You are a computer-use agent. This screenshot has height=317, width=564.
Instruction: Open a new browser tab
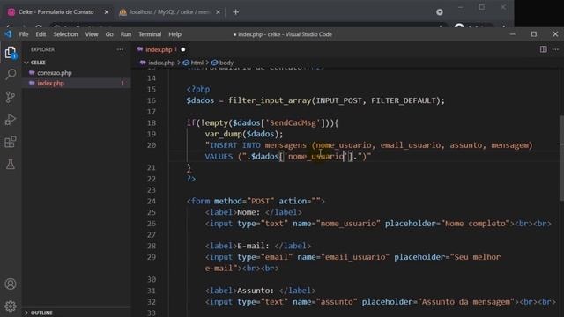[235, 11]
